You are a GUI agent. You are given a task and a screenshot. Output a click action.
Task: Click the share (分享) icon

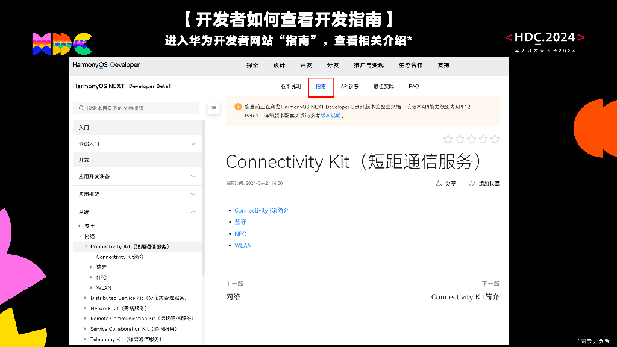pyautogui.click(x=439, y=184)
